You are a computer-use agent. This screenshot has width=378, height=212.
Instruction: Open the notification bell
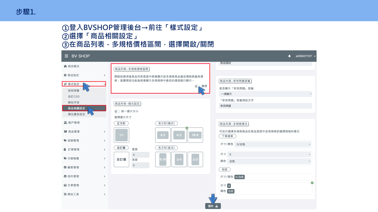click(x=289, y=56)
